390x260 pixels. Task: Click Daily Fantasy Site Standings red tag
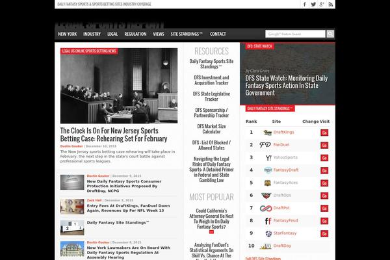click(x=270, y=109)
